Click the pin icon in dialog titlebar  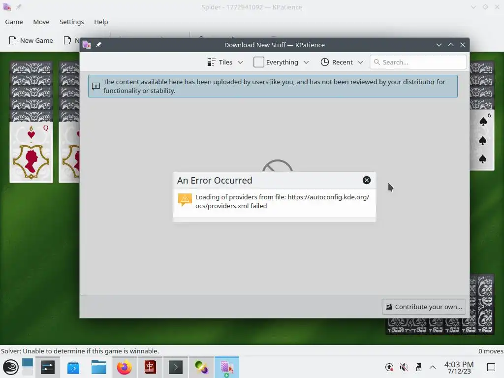98,45
